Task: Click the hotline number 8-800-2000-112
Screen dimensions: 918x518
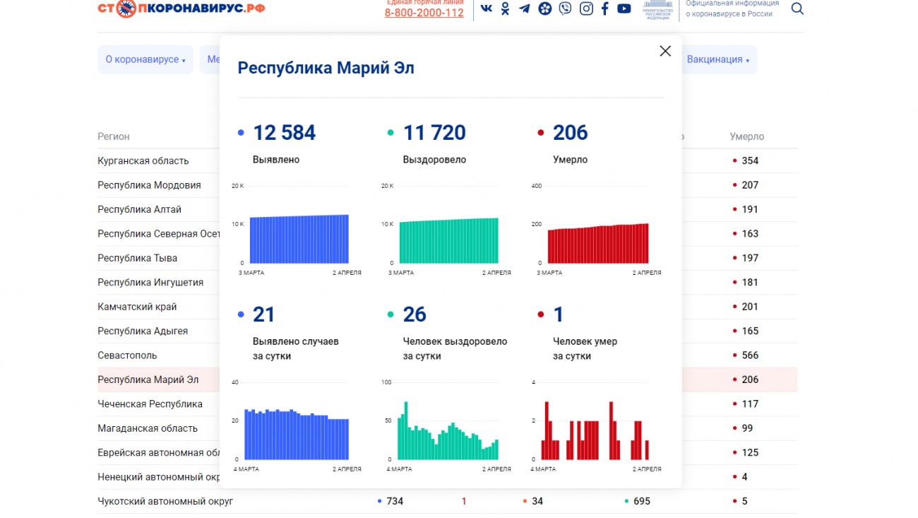Action: tap(424, 13)
